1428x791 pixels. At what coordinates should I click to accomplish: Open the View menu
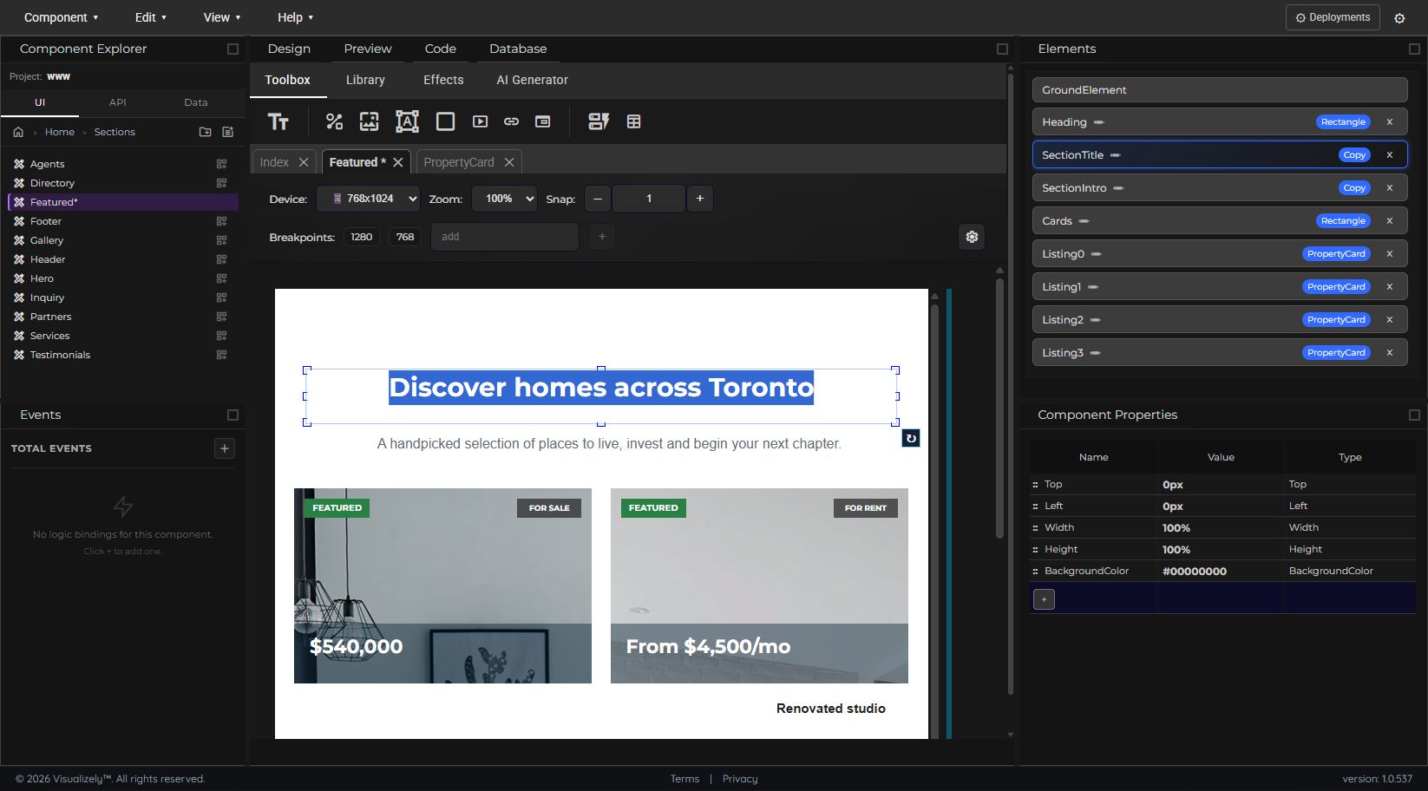pos(221,17)
